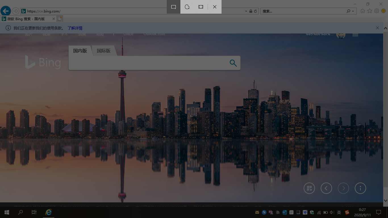Open Task View

[34, 212]
